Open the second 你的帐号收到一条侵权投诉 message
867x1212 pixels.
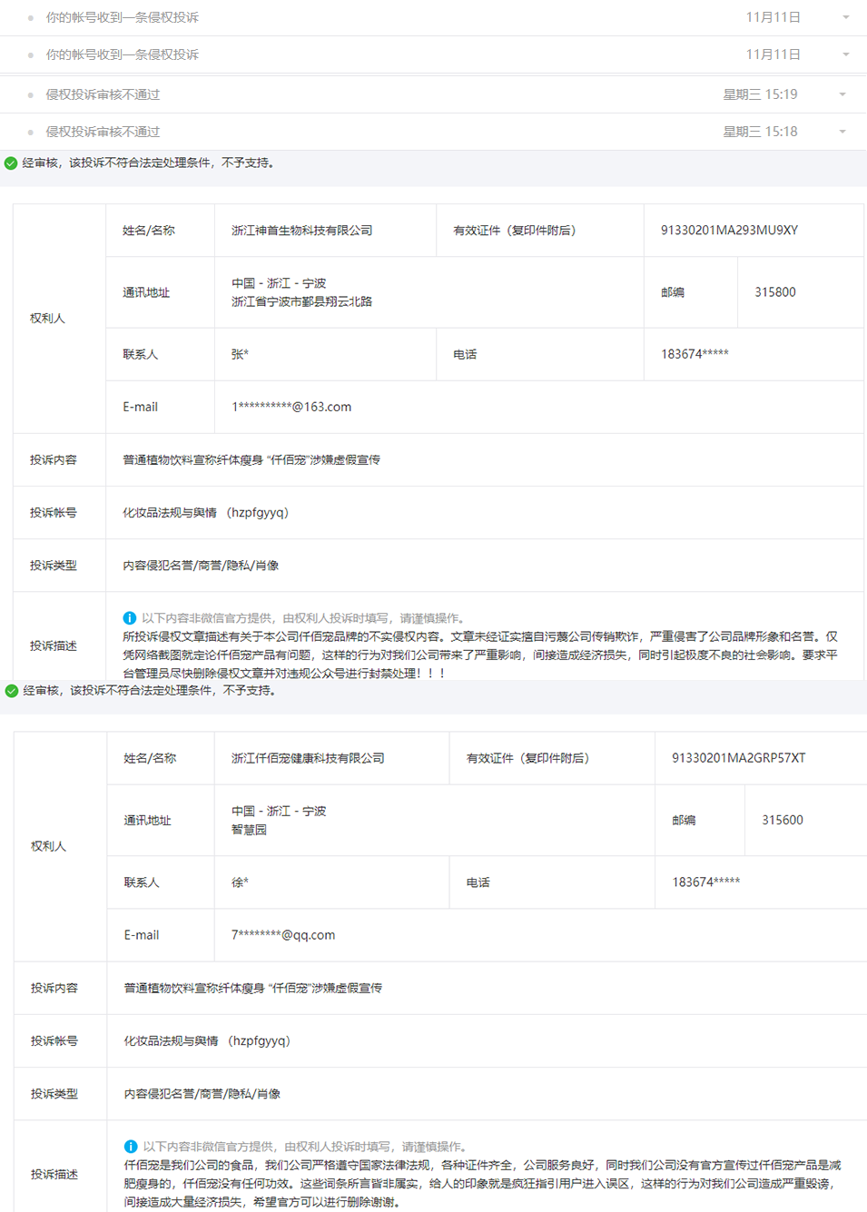pyautogui.click(x=123, y=54)
